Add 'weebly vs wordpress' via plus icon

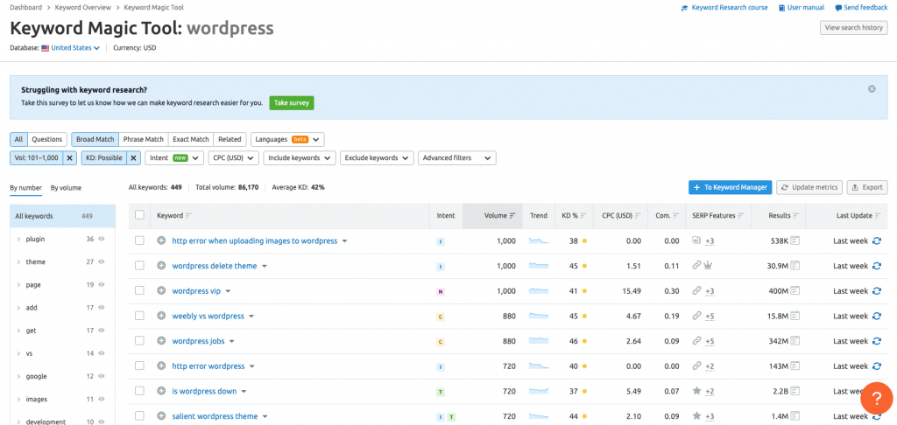click(x=161, y=316)
